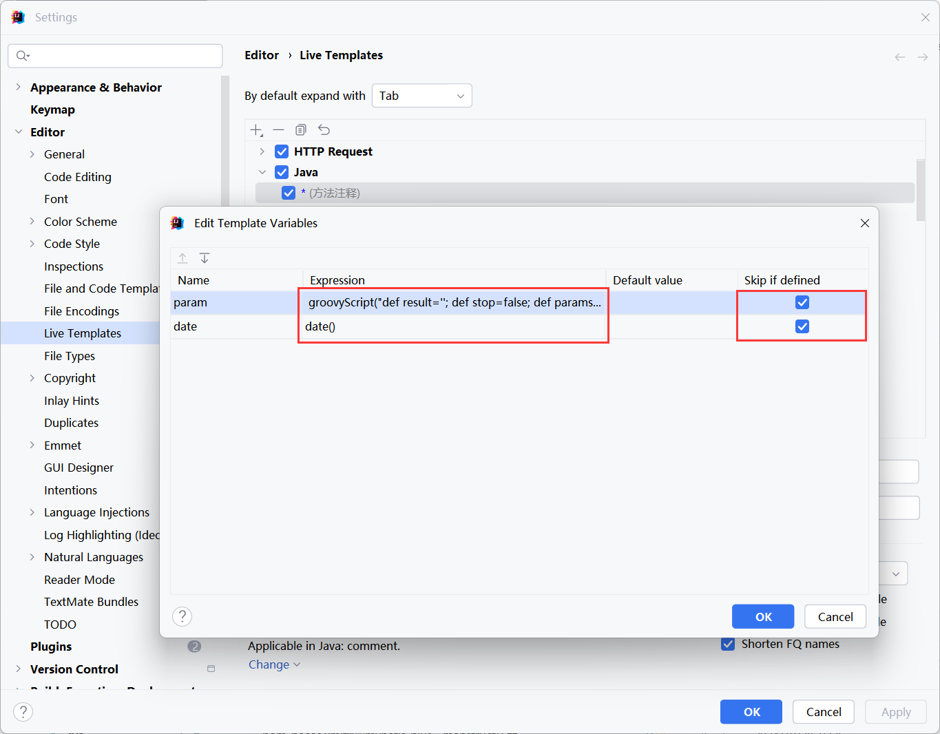Open Code Editing settings
The width and height of the screenshot is (940, 734).
tap(78, 177)
